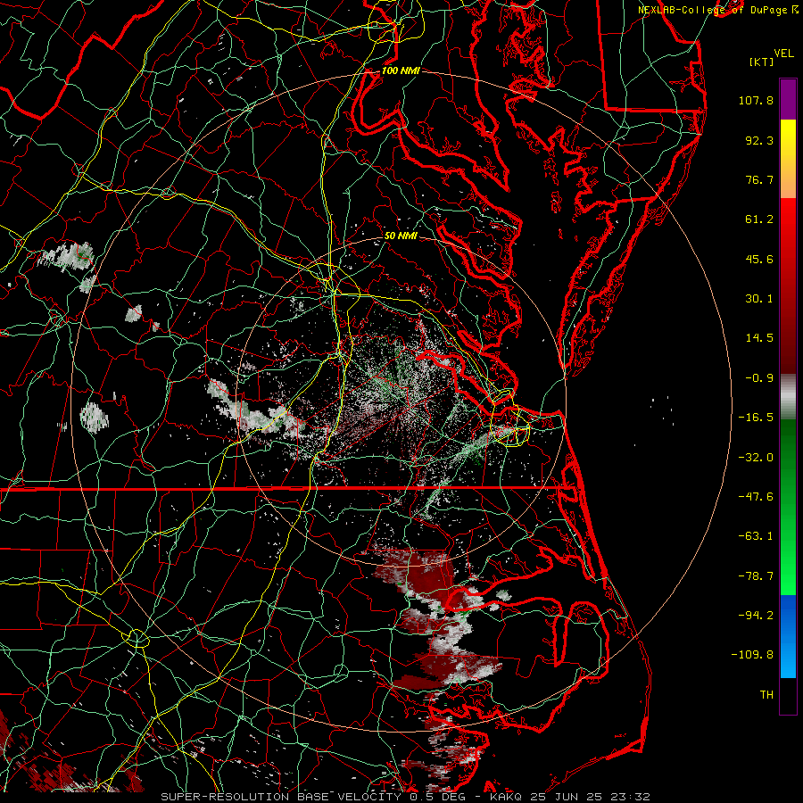
Task: Select the 30.1 value on velocity scale
Action: (x=759, y=299)
